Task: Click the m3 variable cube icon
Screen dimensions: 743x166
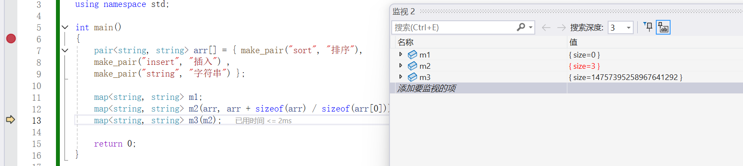Action: tap(412, 77)
